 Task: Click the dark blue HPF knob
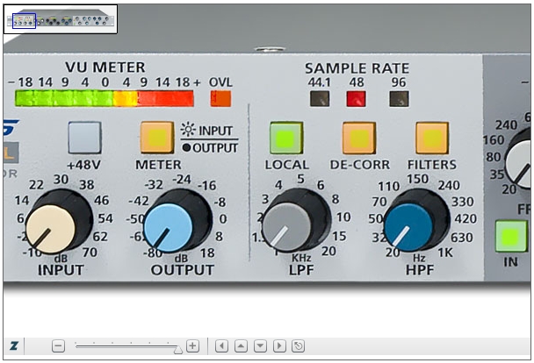pyautogui.click(x=415, y=221)
